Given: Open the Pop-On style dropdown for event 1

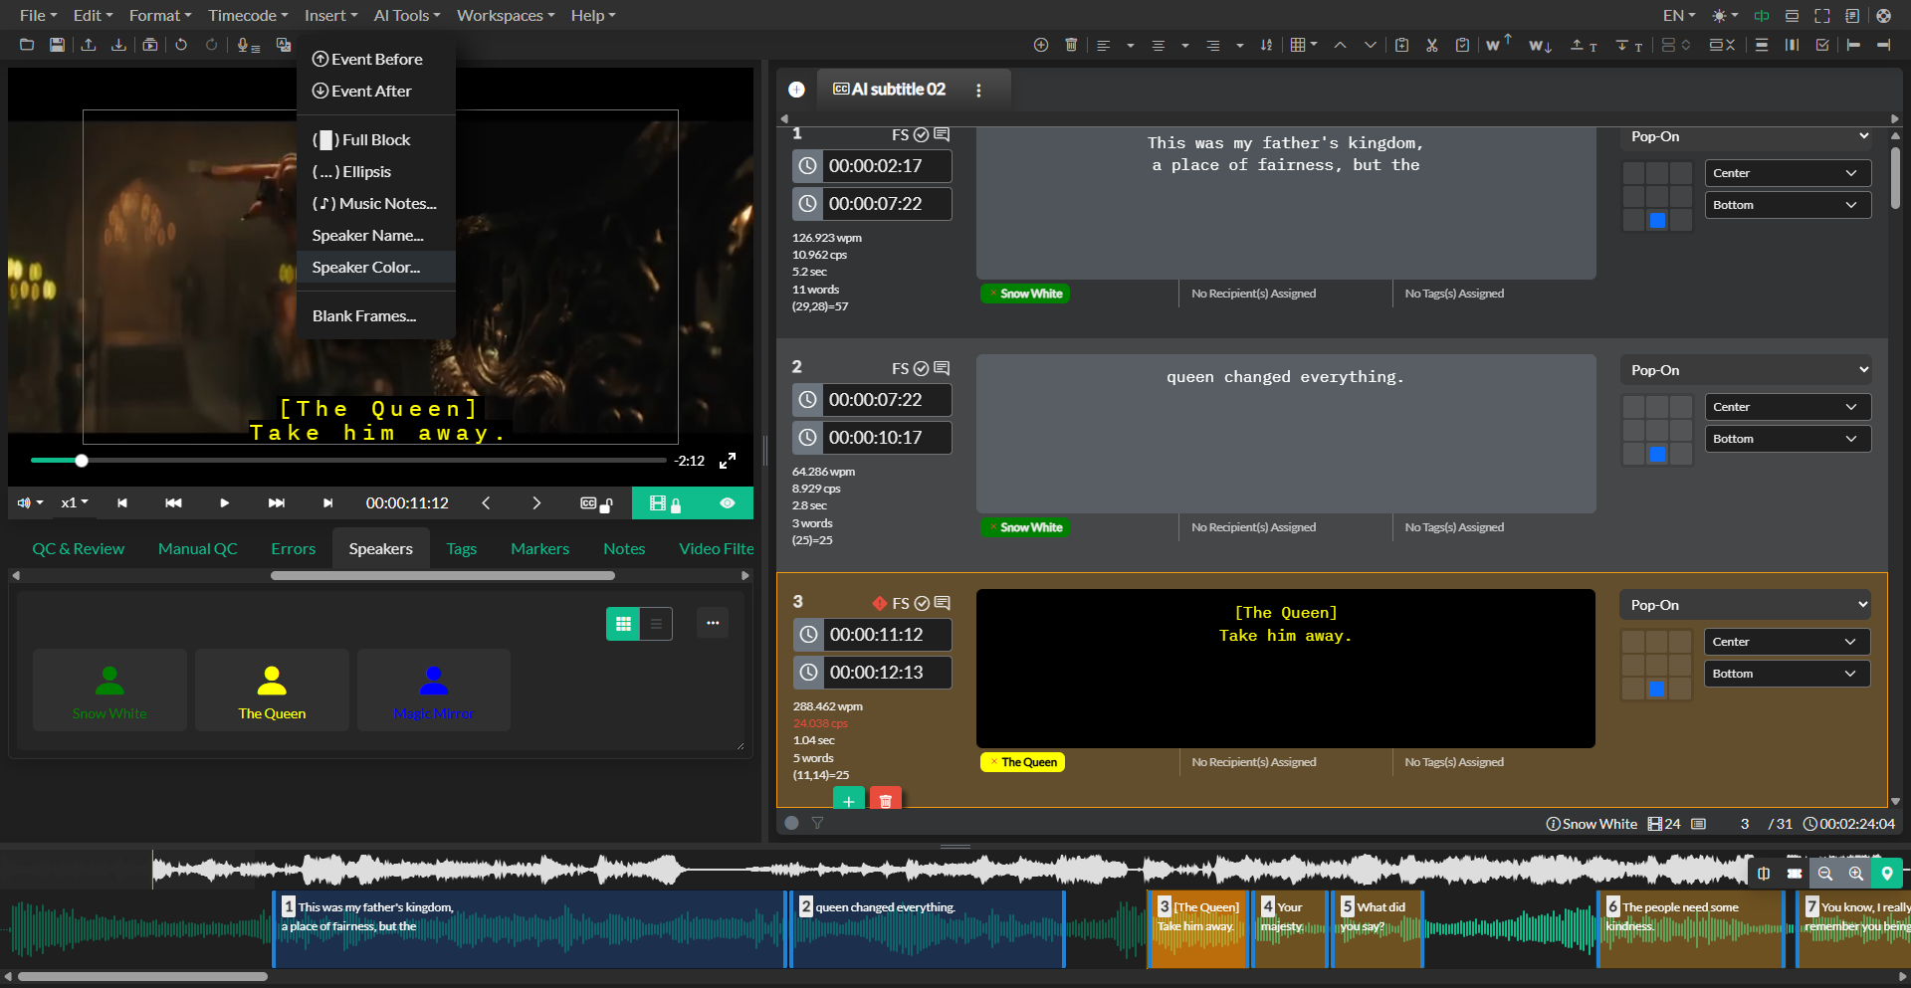Looking at the screenshot, I should pyautogui.click(x=1748, y=136).
